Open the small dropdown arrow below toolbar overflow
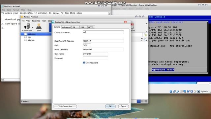 click(x=146, y=31)
